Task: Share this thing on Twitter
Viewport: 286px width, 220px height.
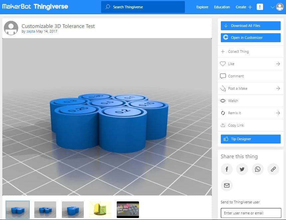Action: pyautogui.click(x=242, y=169)
